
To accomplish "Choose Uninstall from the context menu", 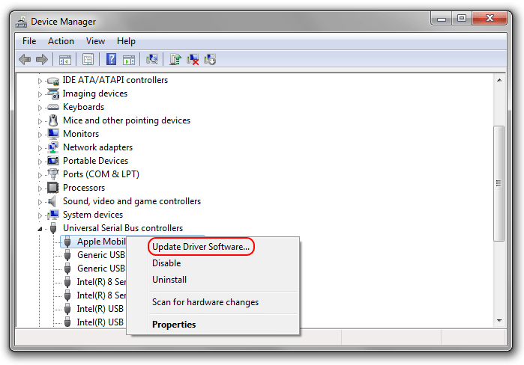I will pos(169,279).
